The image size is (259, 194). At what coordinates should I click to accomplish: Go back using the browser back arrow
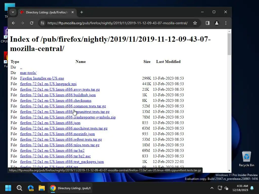pyautogui.click(x=13, y=23)
